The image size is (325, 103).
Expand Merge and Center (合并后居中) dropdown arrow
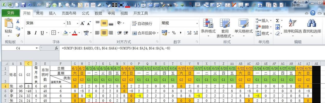pos(157,33)
